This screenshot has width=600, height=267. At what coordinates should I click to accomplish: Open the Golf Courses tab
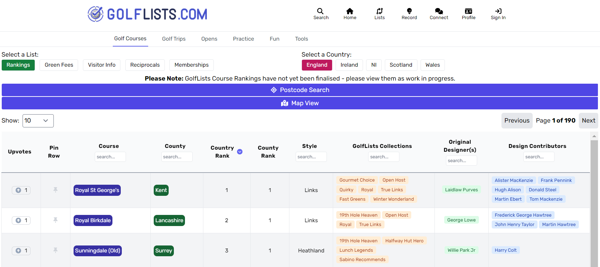[130, 39]
